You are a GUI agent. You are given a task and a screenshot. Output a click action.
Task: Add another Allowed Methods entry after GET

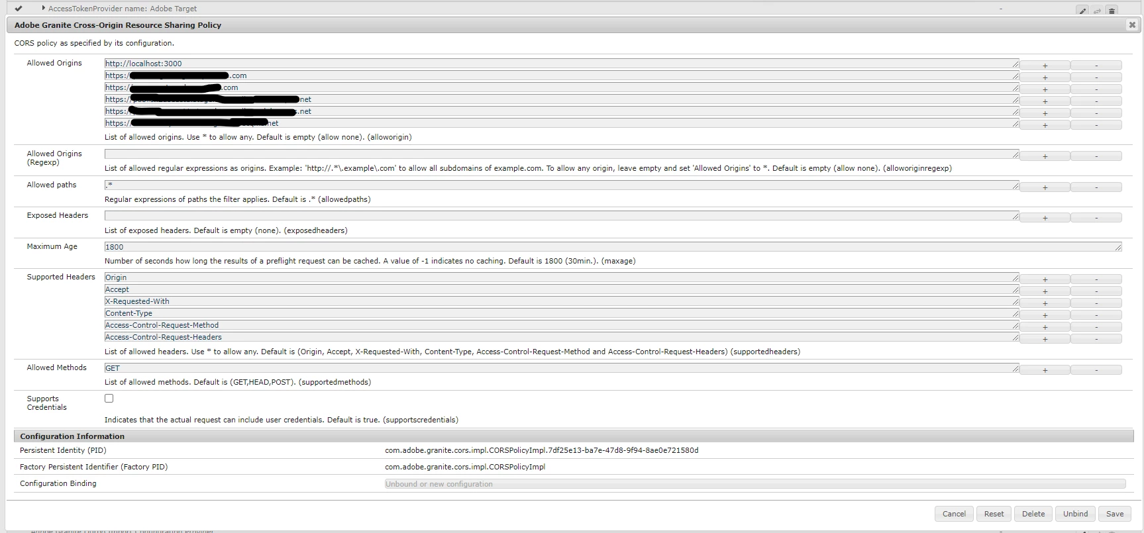pyautogui.click(x=1045, y=370)
